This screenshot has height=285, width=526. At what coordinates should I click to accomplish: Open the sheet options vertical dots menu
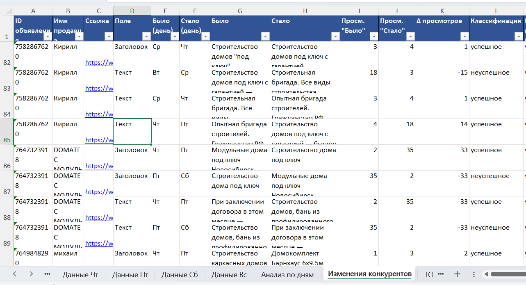point(474,274)
